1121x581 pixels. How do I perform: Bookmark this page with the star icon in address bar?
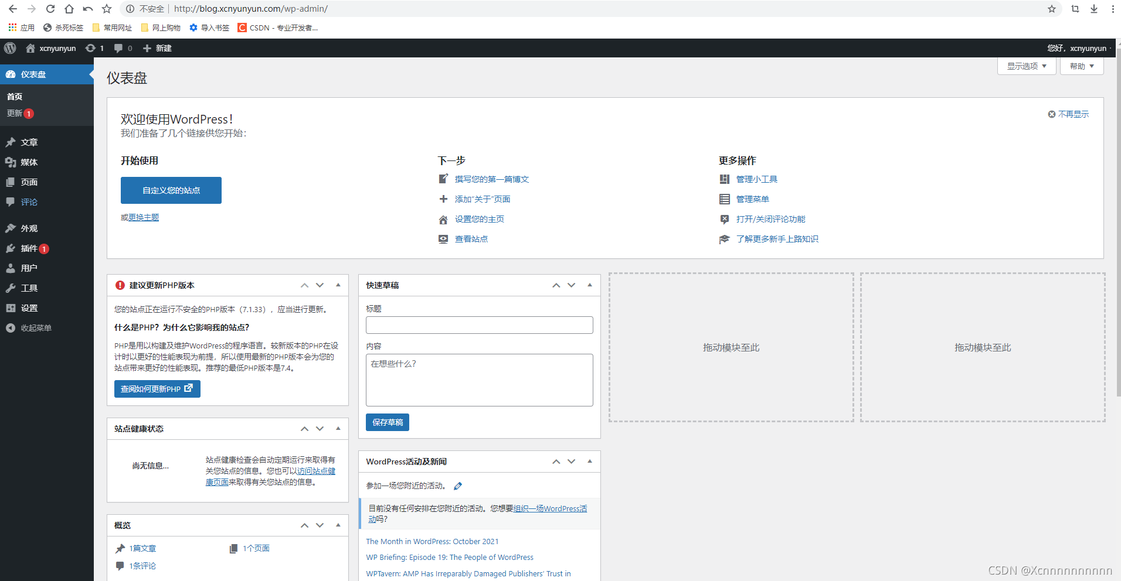1052,9
